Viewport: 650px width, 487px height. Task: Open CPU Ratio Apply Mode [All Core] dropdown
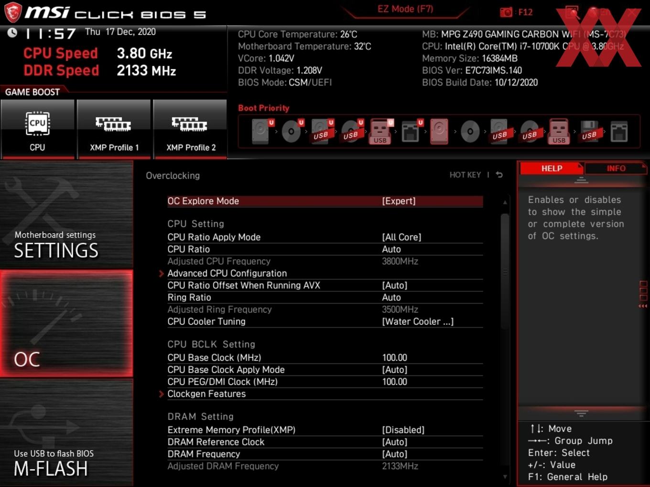(x=401, y=237)
